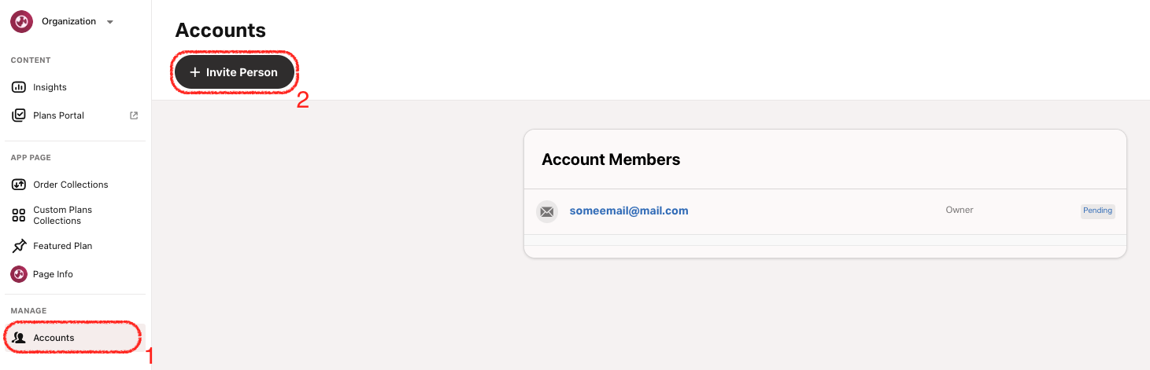This screenshot has height=370, width=1150.
Task: Select Accounts under Manage
Action: click(x=54, y=338)
